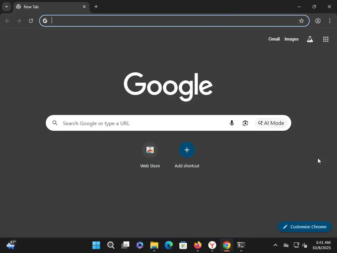This screenshot has height=253, width=337.
Task: Bookmark this tab with star icon
Action: (x=301, y=21)
